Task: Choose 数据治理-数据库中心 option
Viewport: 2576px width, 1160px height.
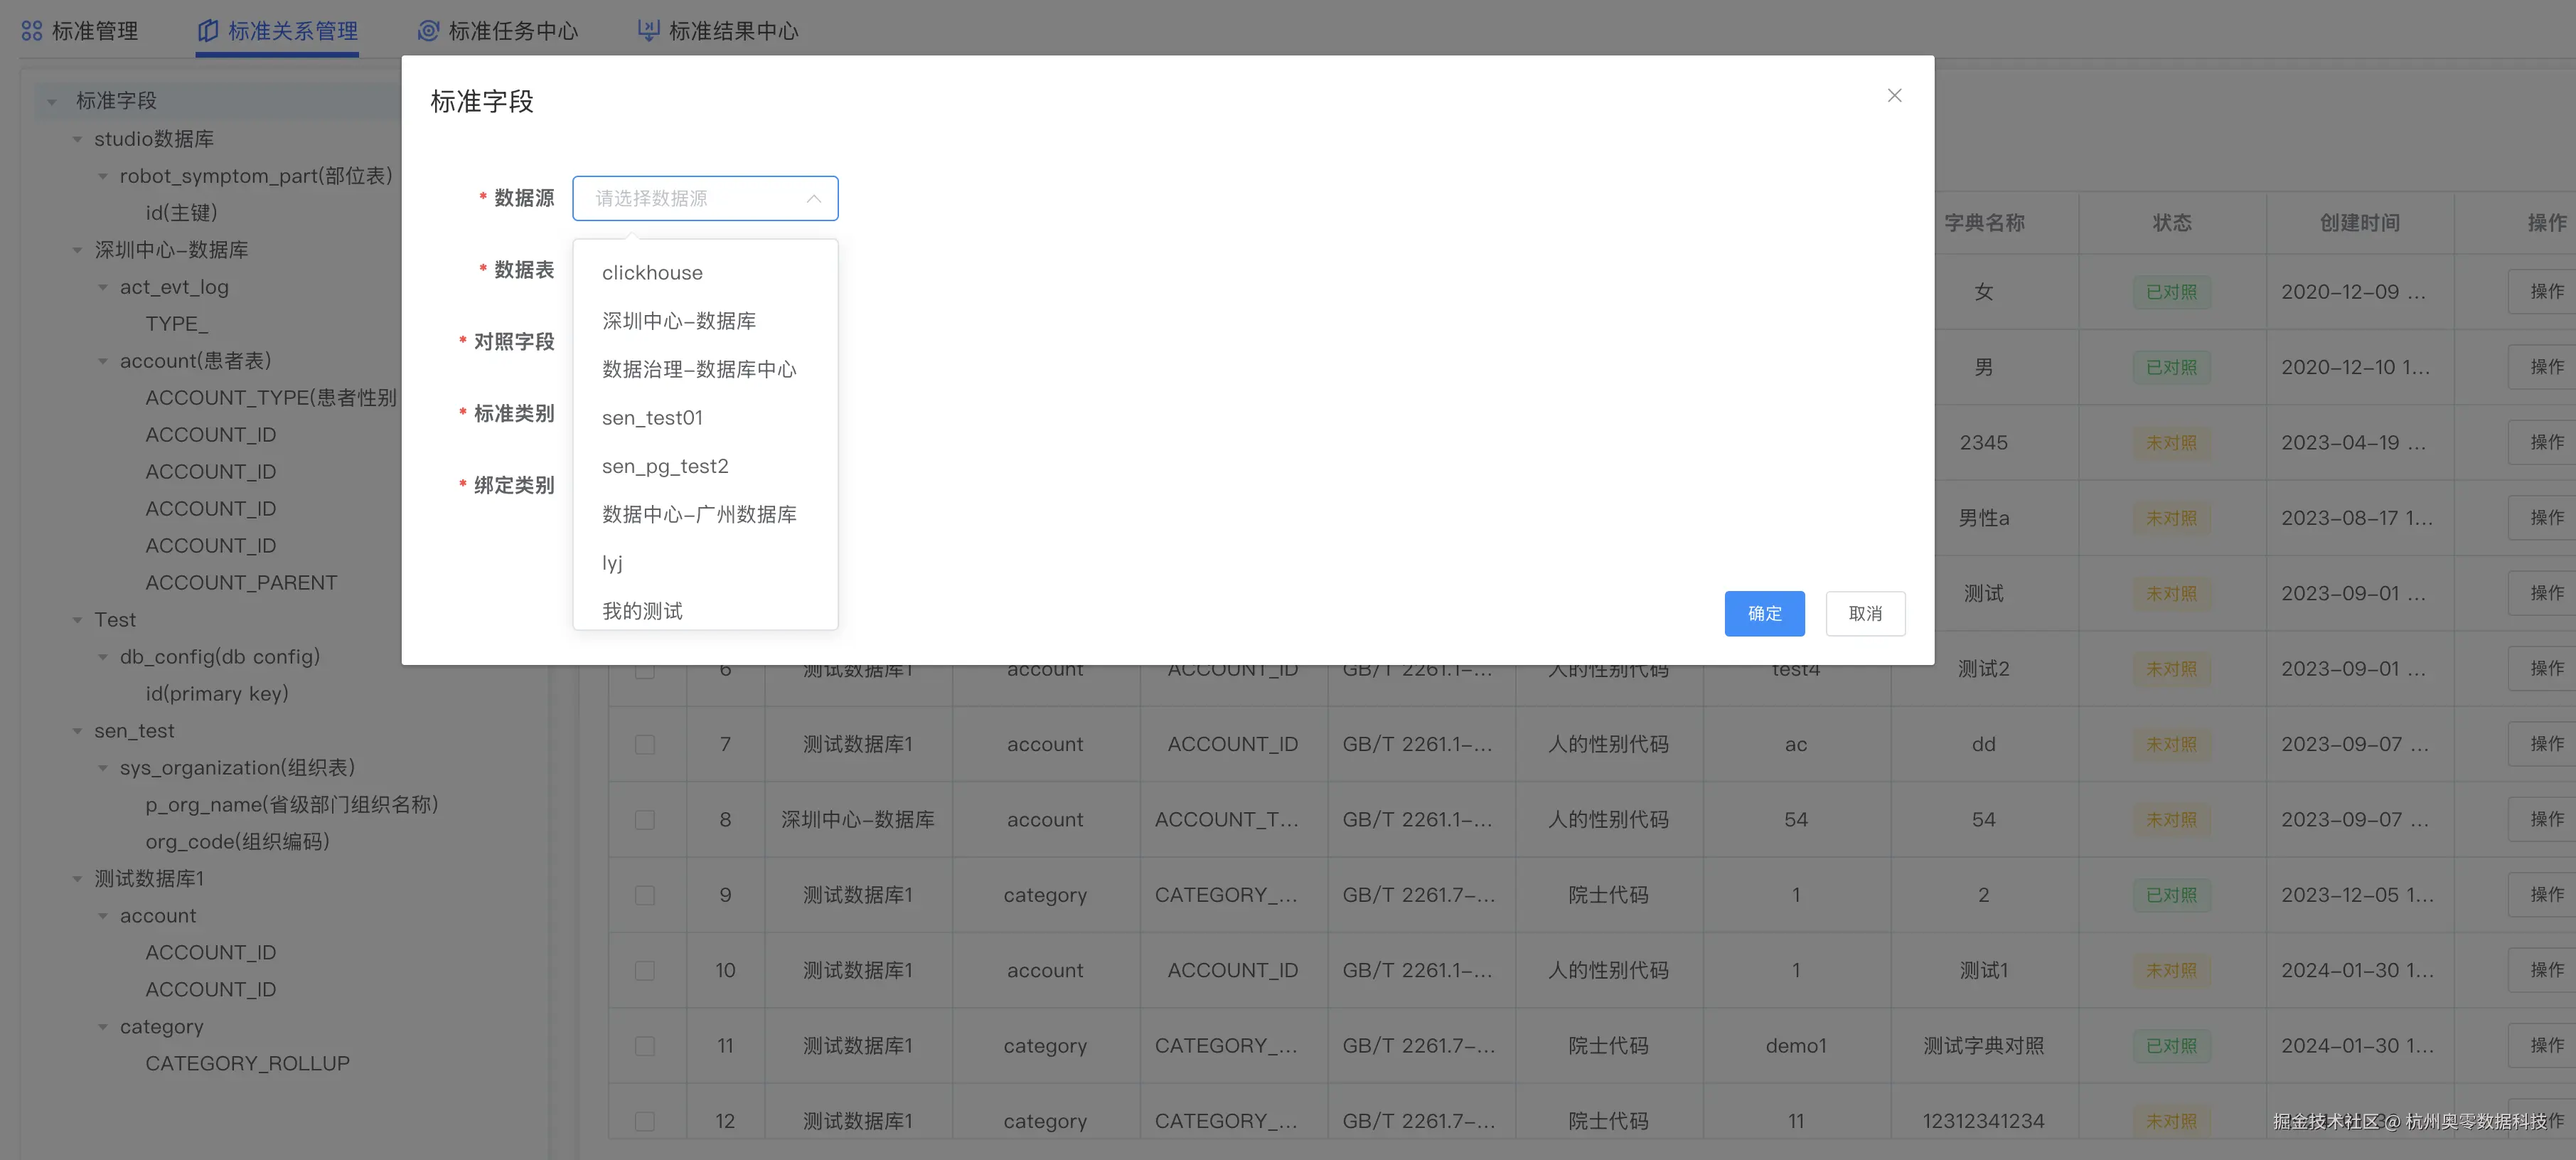Action: point(699,370)
